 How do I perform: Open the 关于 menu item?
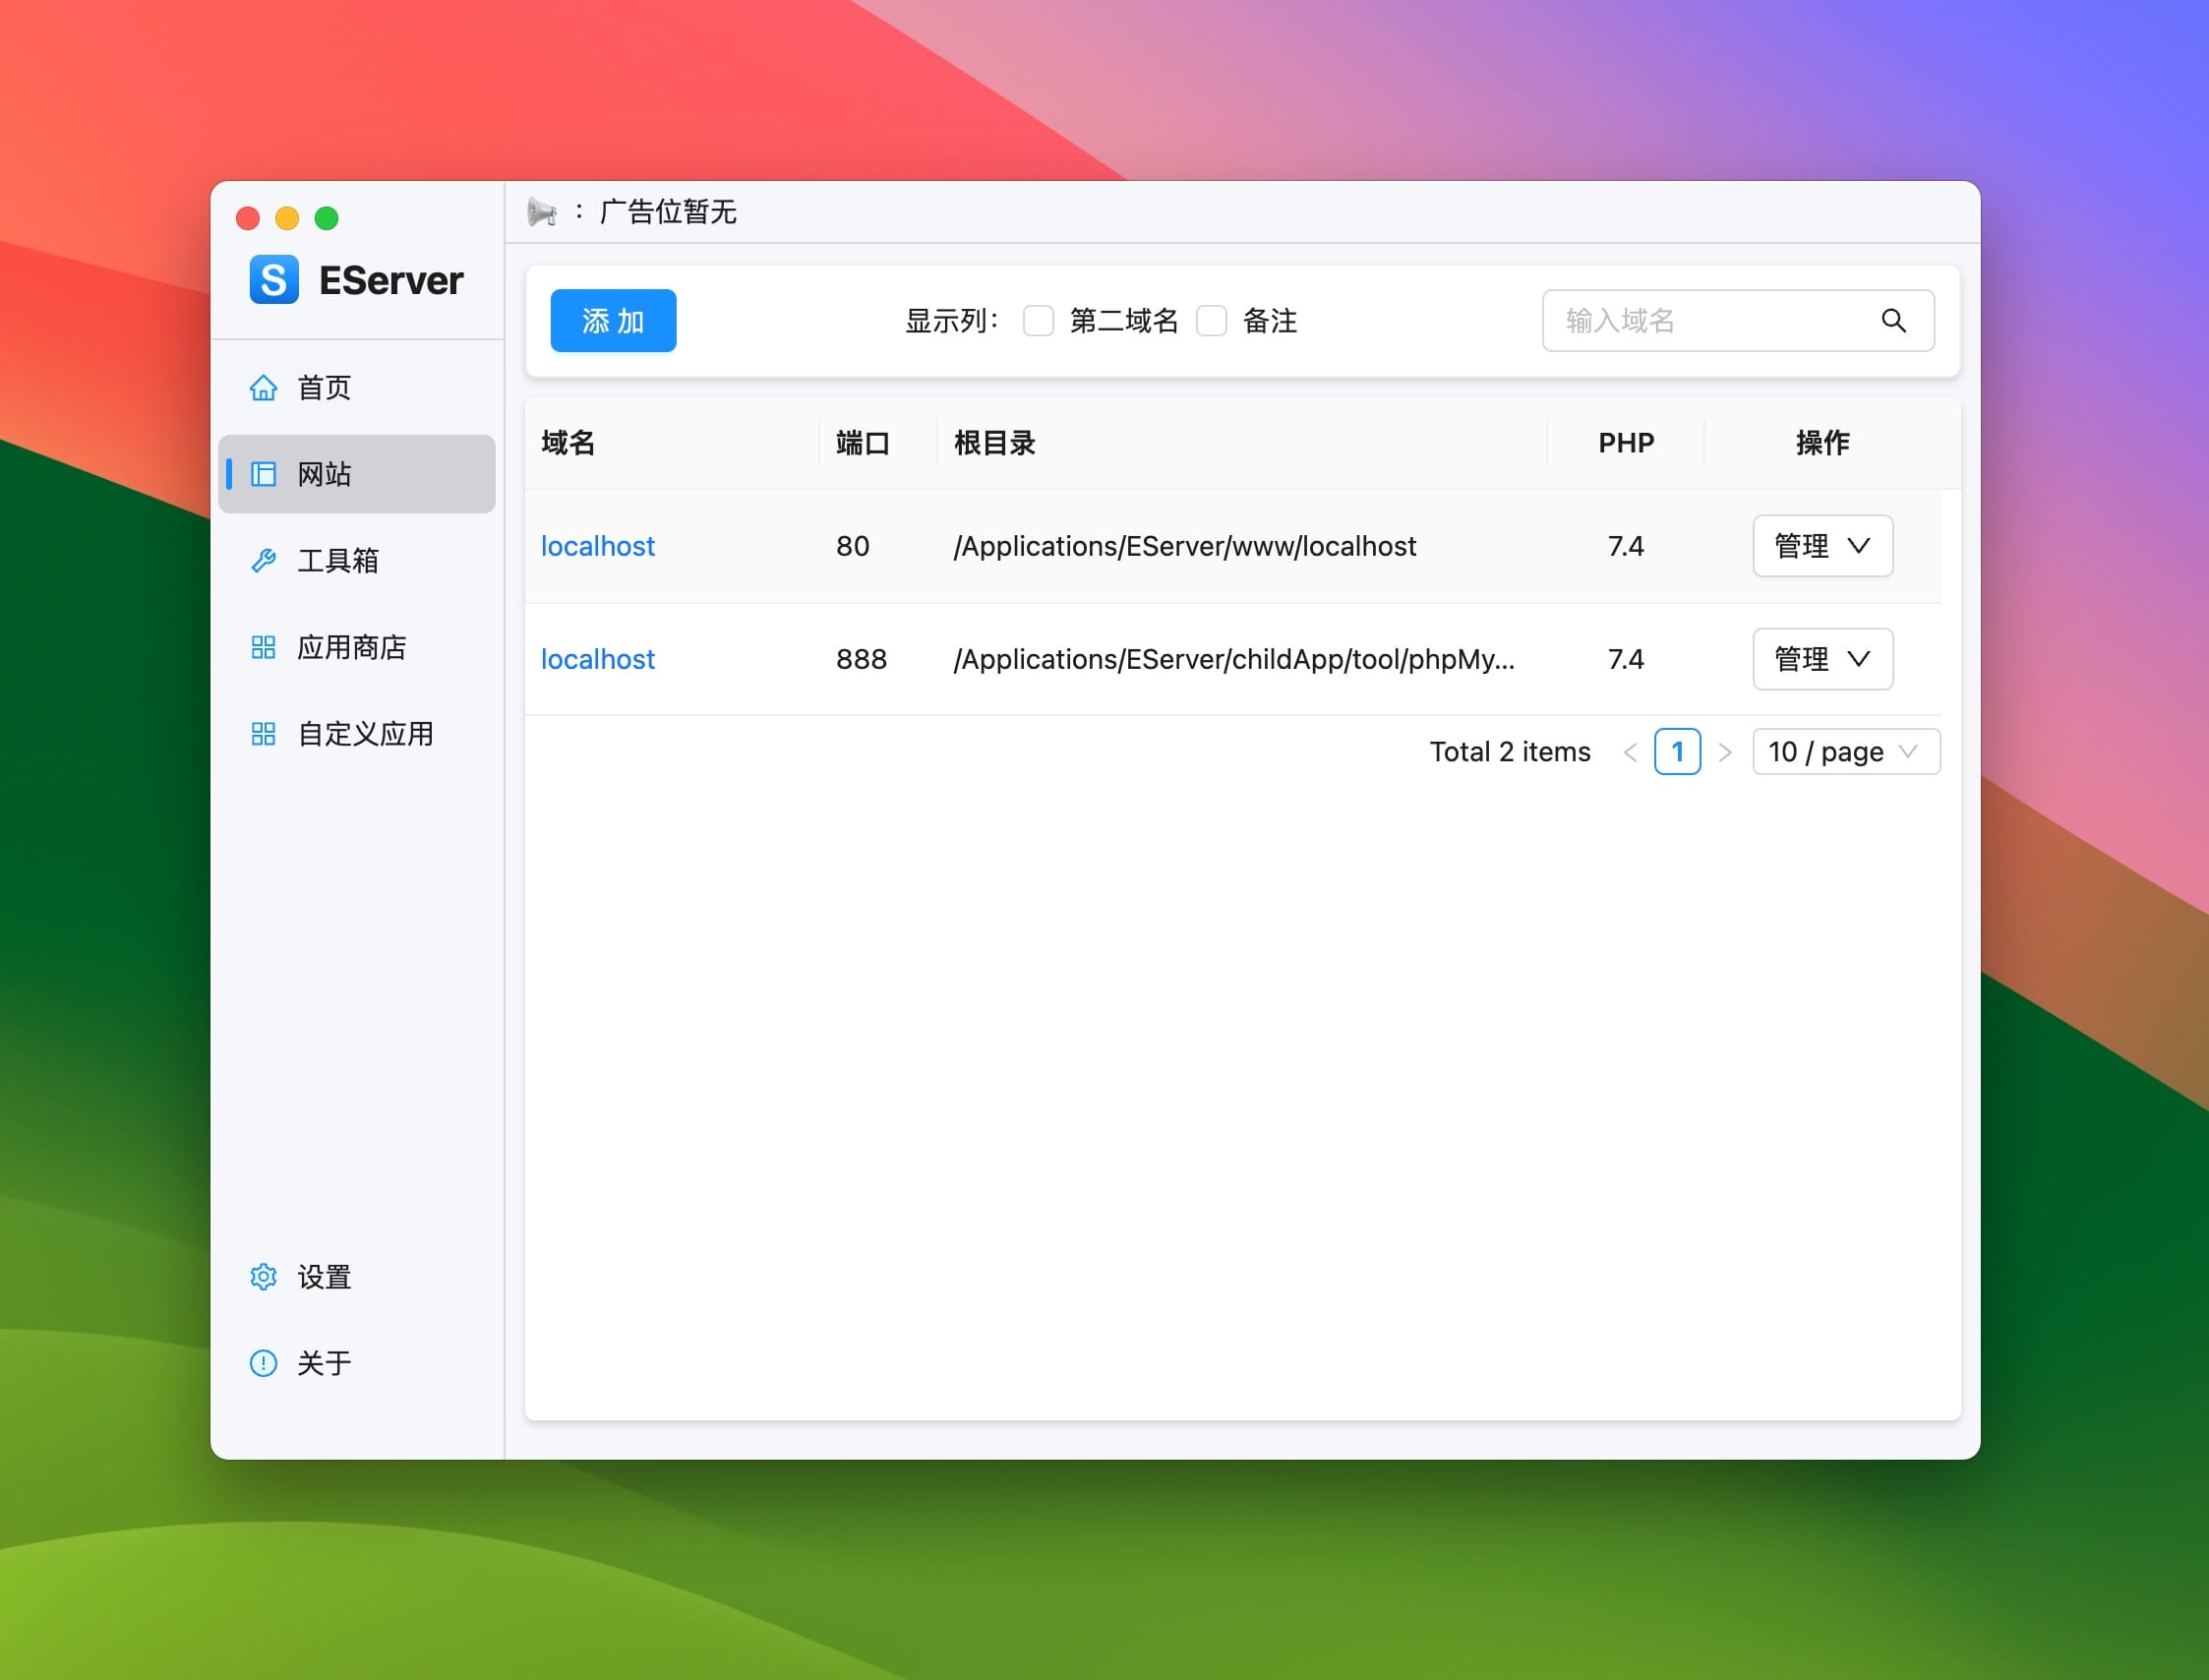(x=357, y=1363)
